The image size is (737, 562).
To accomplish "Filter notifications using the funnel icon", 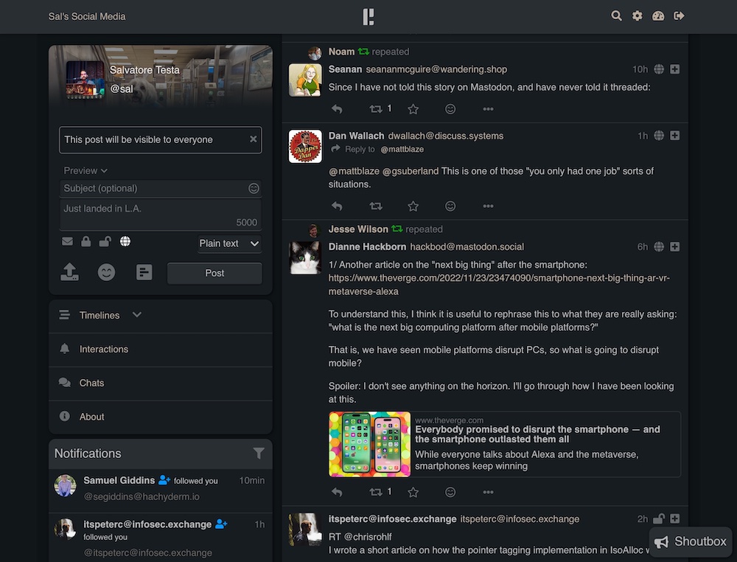I will [x=258, y=454].
